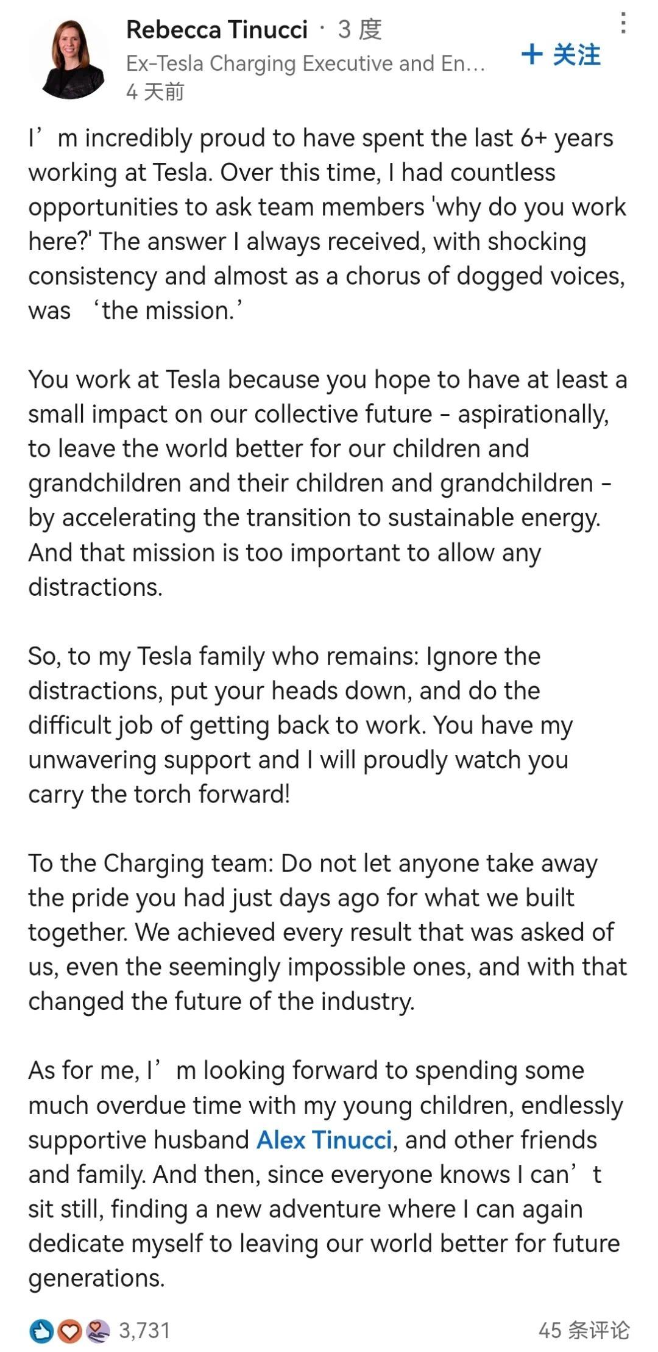Click the red heart love reaction icon

click(x=69, y=1331)
